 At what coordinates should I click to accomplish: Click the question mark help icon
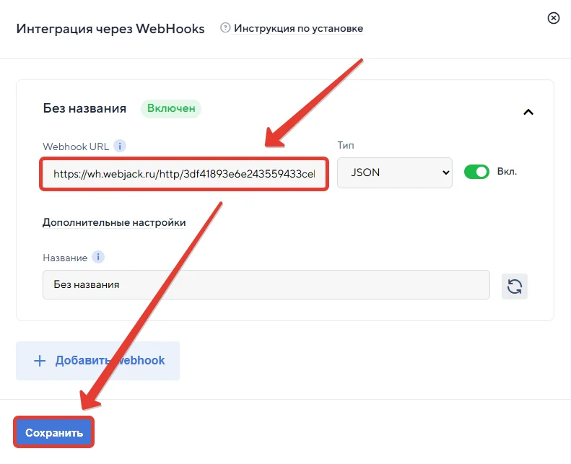pos(225,27)
